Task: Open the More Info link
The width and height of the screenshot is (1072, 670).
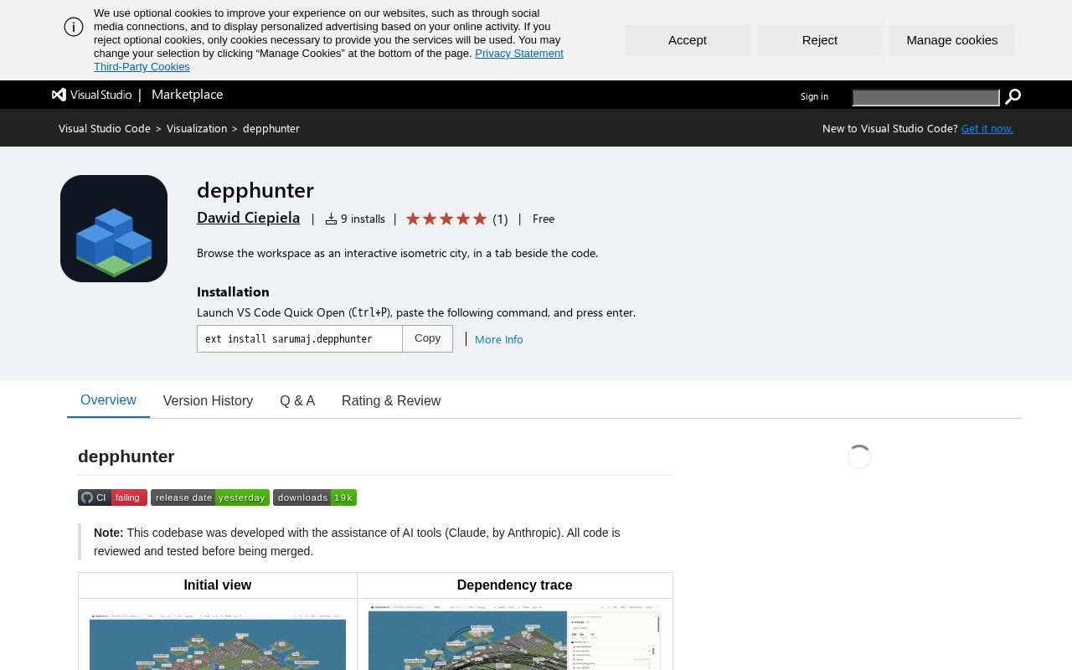Action: [x=499, y=339]
